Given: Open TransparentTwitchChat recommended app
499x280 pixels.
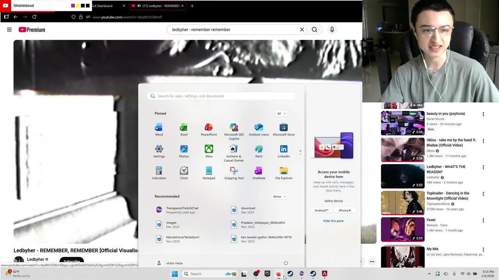Looking at the screenshot, I should (178, 210).
